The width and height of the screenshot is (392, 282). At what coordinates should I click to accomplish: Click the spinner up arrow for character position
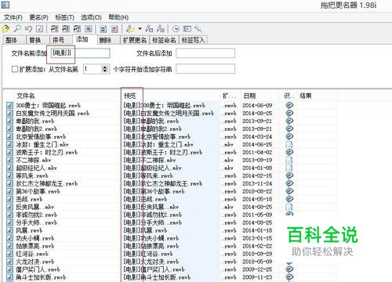pyautogui.click(x=105, y=67)
